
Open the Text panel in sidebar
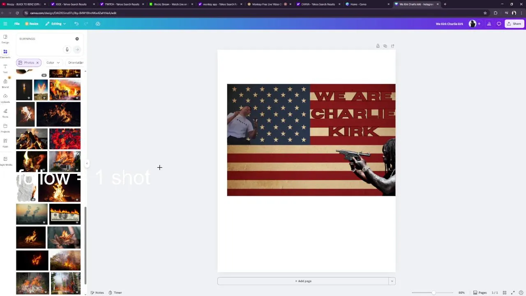click(5, 68)
